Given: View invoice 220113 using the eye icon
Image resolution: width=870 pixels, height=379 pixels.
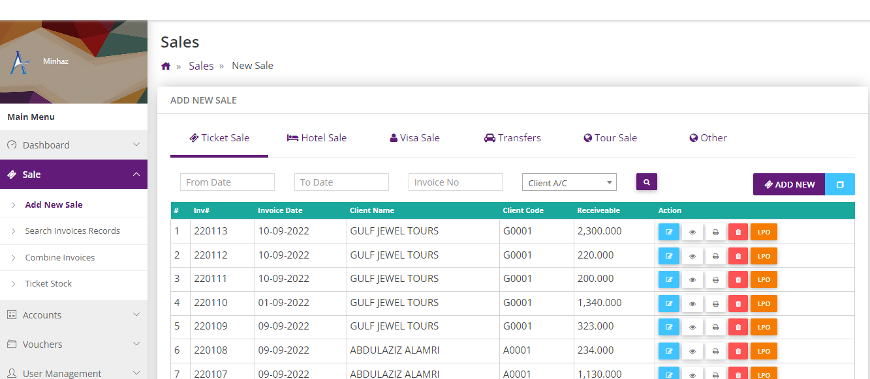Looking at the screenshot, I should (692, 232).
